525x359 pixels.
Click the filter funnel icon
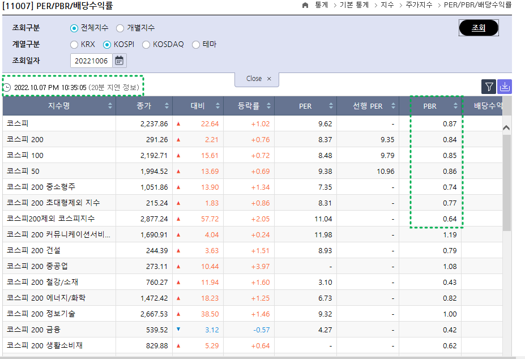tap(489, 87)
